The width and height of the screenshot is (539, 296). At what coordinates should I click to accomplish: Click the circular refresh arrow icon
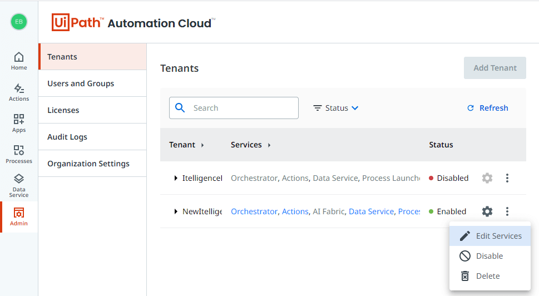click(471, 108)
